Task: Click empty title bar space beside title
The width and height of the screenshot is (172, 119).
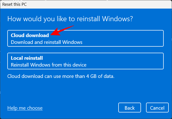Action: (101, 4)
